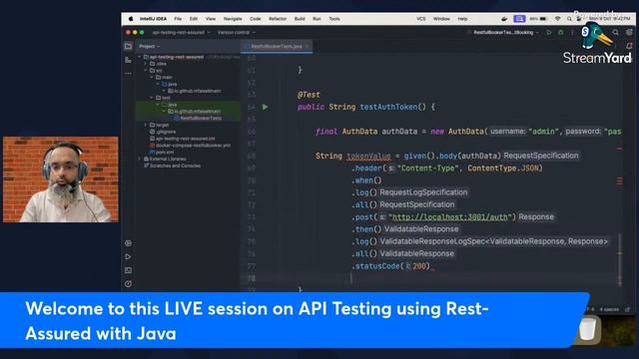This screenshot has width=639, height=359.
Task: Collapse the project root node
Action: point(140,57)
